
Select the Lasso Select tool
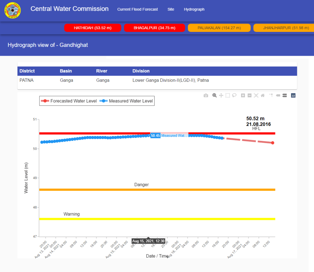[x=234, y=96]
